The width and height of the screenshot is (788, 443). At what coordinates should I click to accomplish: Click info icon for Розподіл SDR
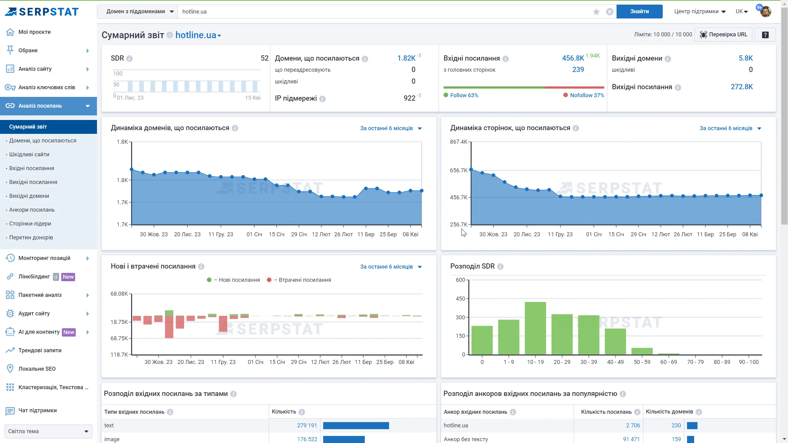click(x=500, y=267)
